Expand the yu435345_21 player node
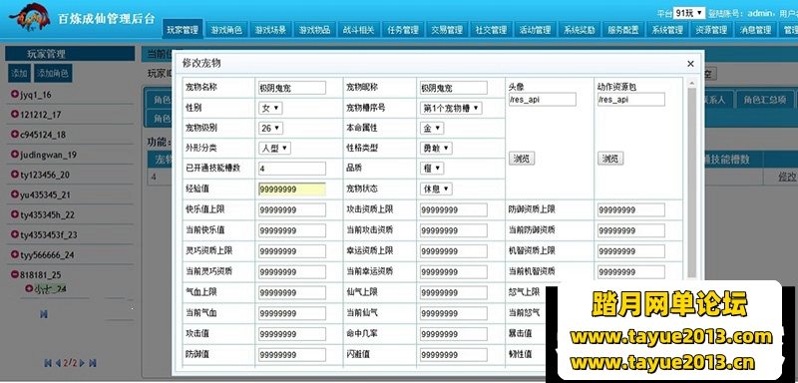Screen dimensions: 798x383 (15, 194)
